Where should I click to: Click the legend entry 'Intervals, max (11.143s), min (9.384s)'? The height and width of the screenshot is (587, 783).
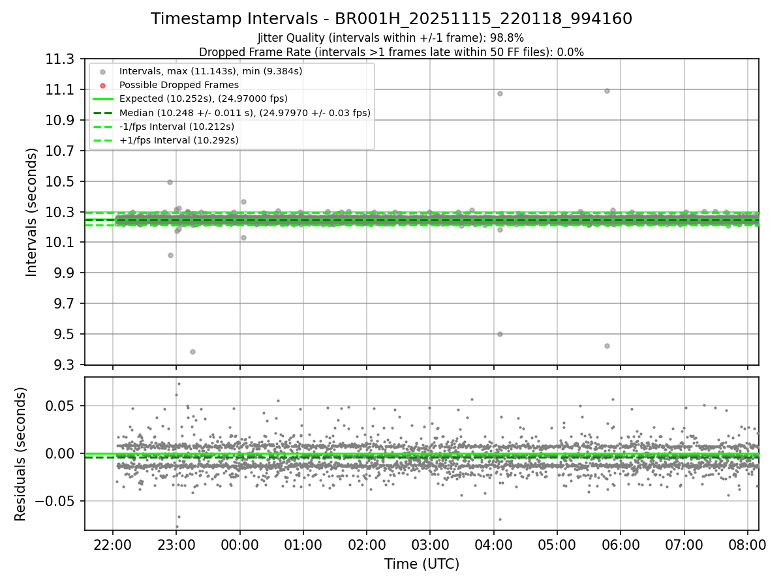210,71
